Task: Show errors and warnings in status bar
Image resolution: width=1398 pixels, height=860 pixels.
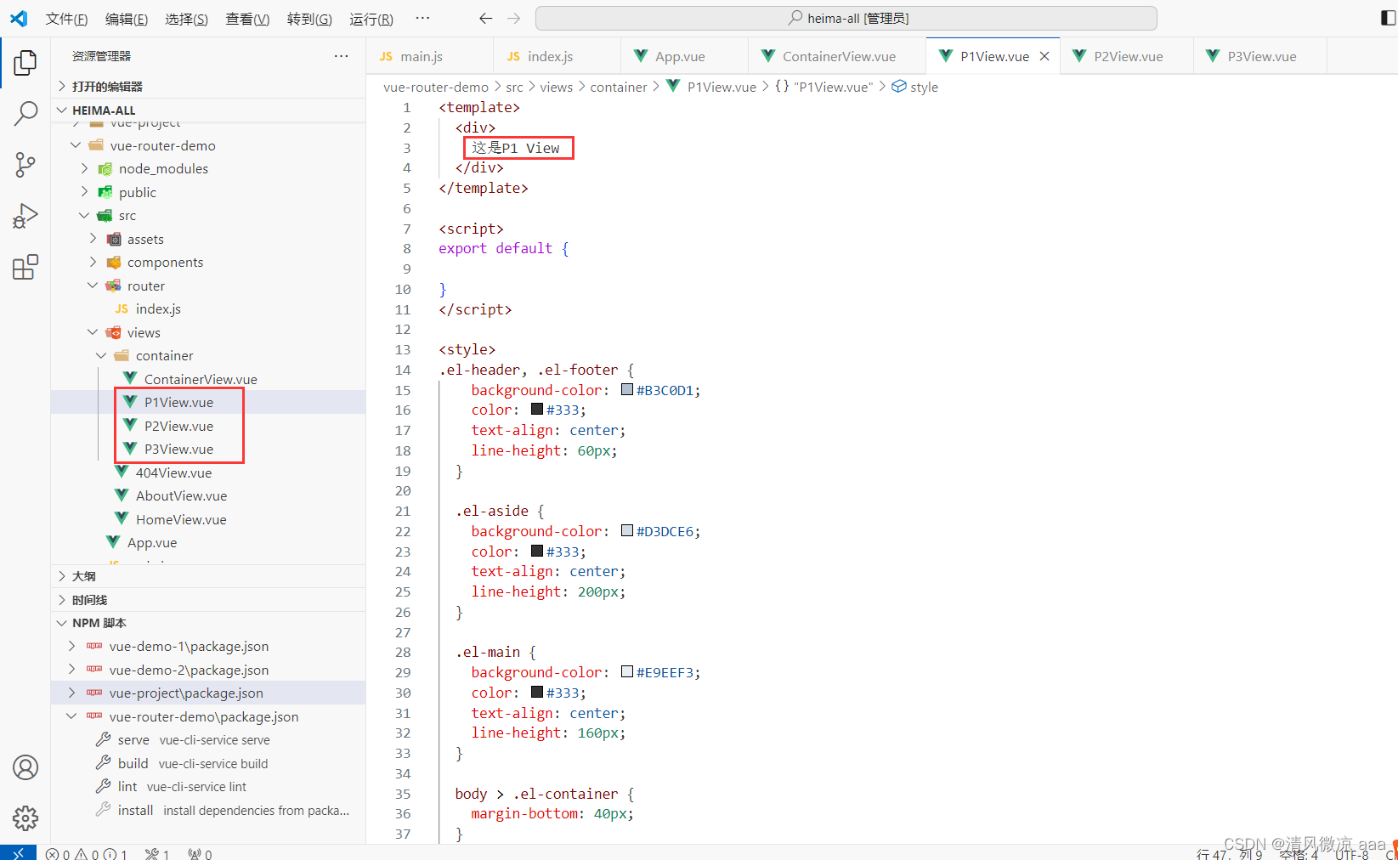Action: pyautogui.click(x=86, y=853)
